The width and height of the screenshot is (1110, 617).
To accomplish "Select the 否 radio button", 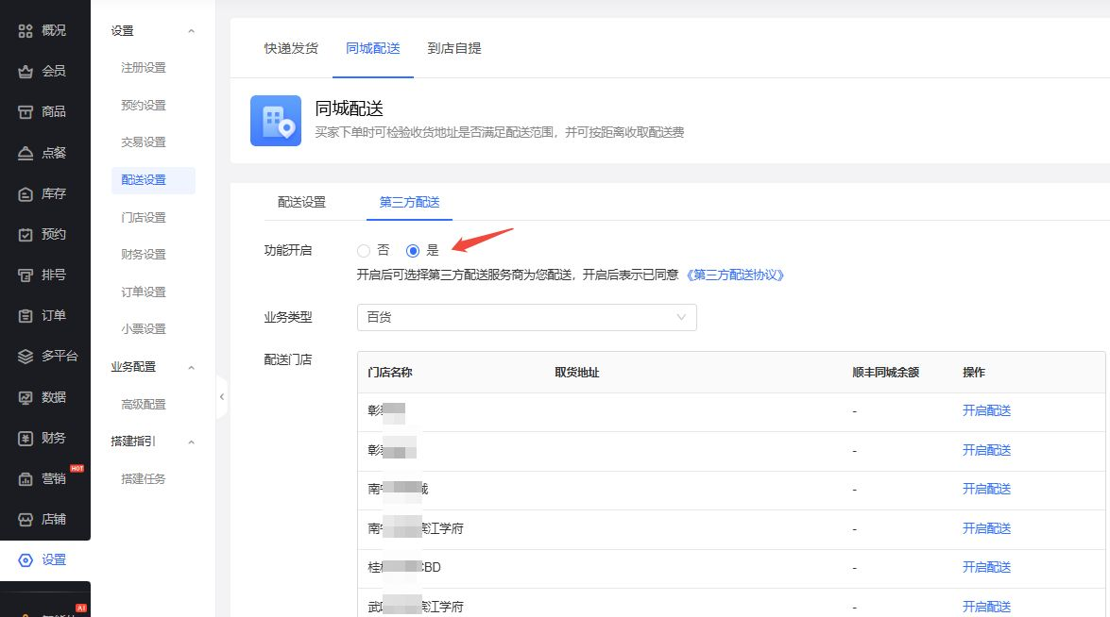I will tap(364, 251).
